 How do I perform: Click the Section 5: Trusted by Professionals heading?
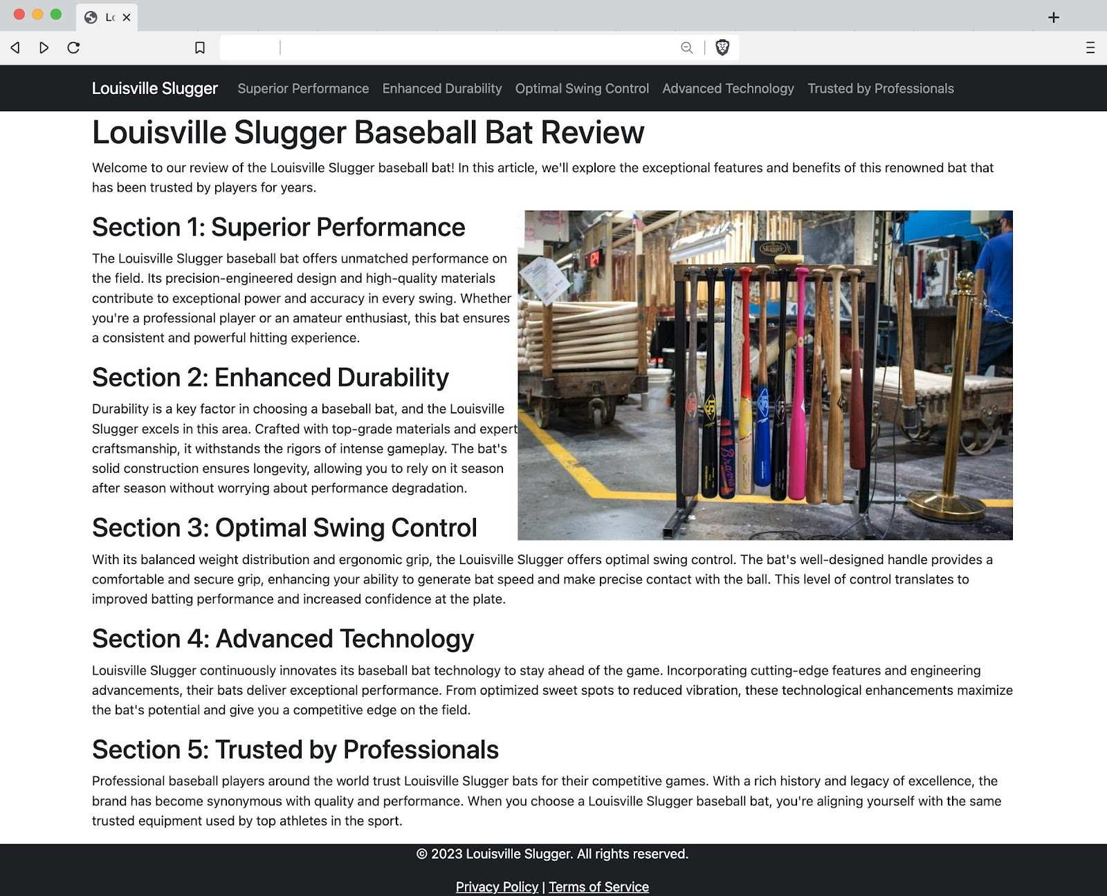click(295, 749)
